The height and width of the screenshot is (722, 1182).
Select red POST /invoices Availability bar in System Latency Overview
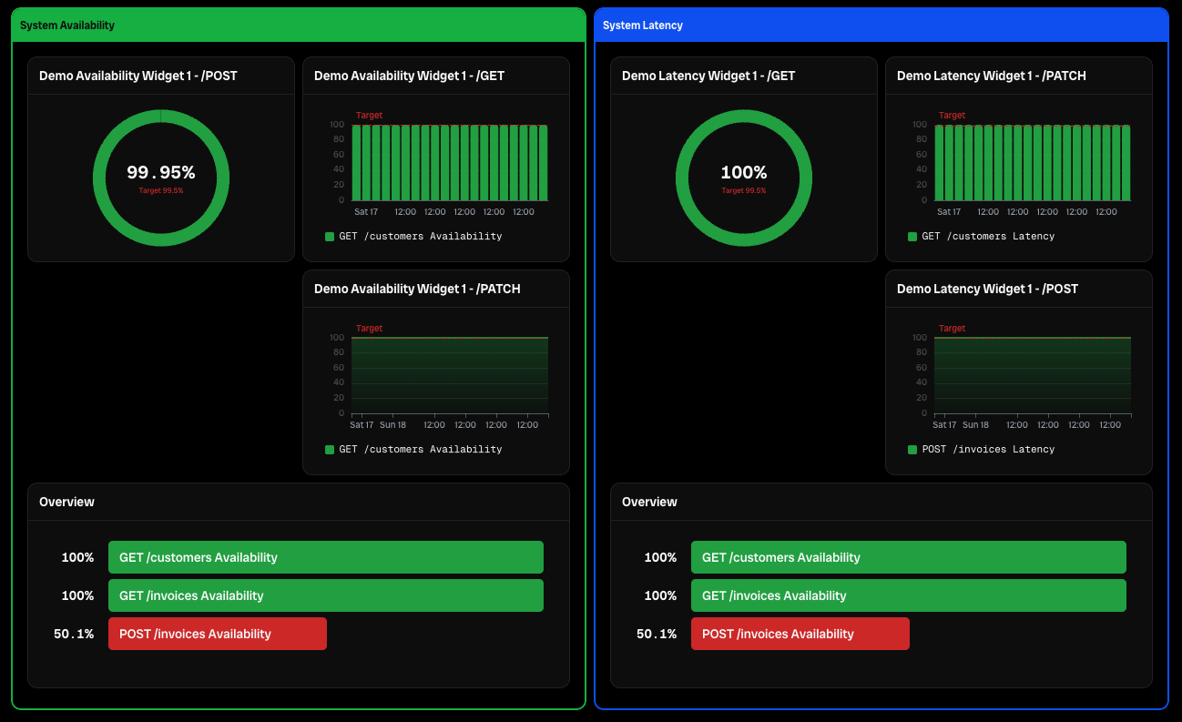[x=800, y=634]
